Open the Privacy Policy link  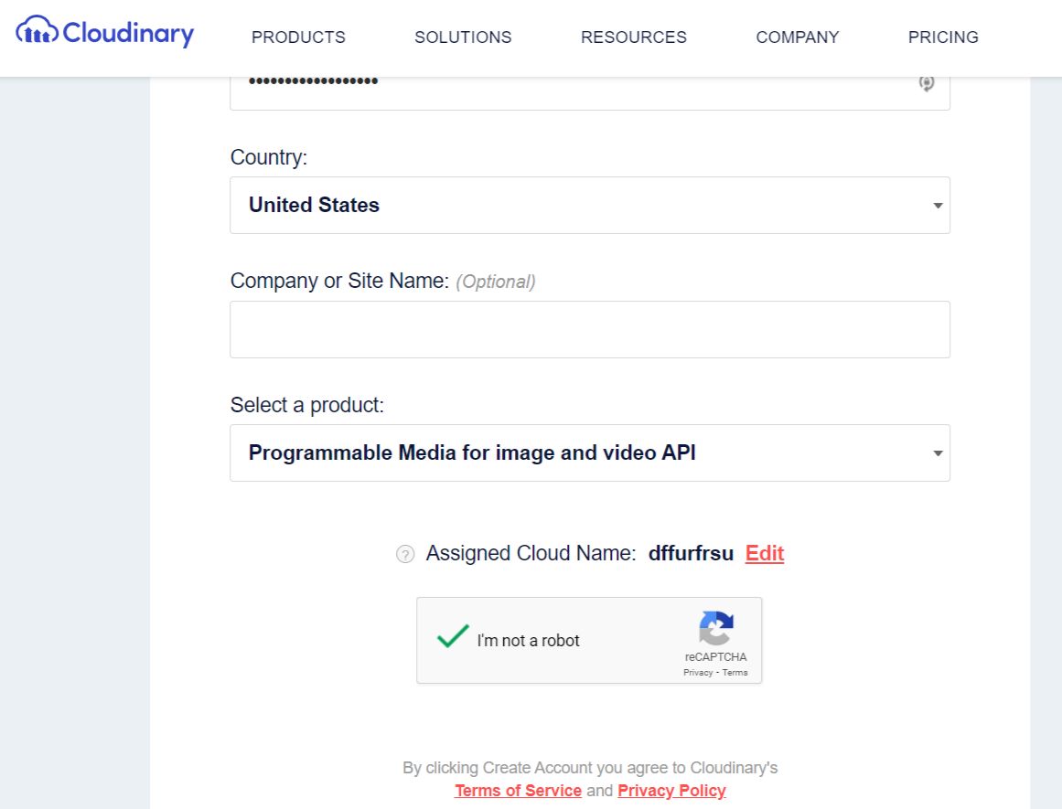point(671,791)
